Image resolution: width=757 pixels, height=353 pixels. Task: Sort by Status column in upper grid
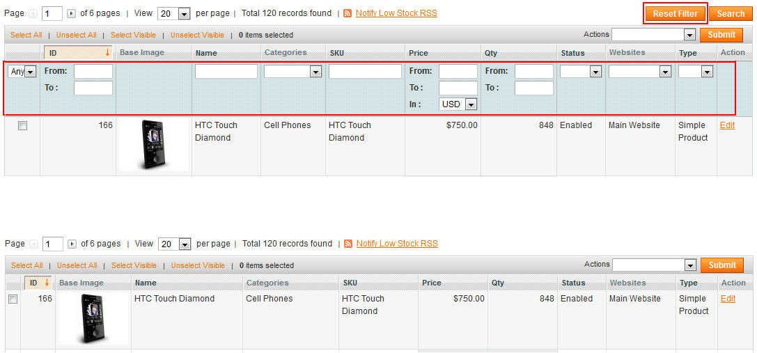[x=572, y=53]
